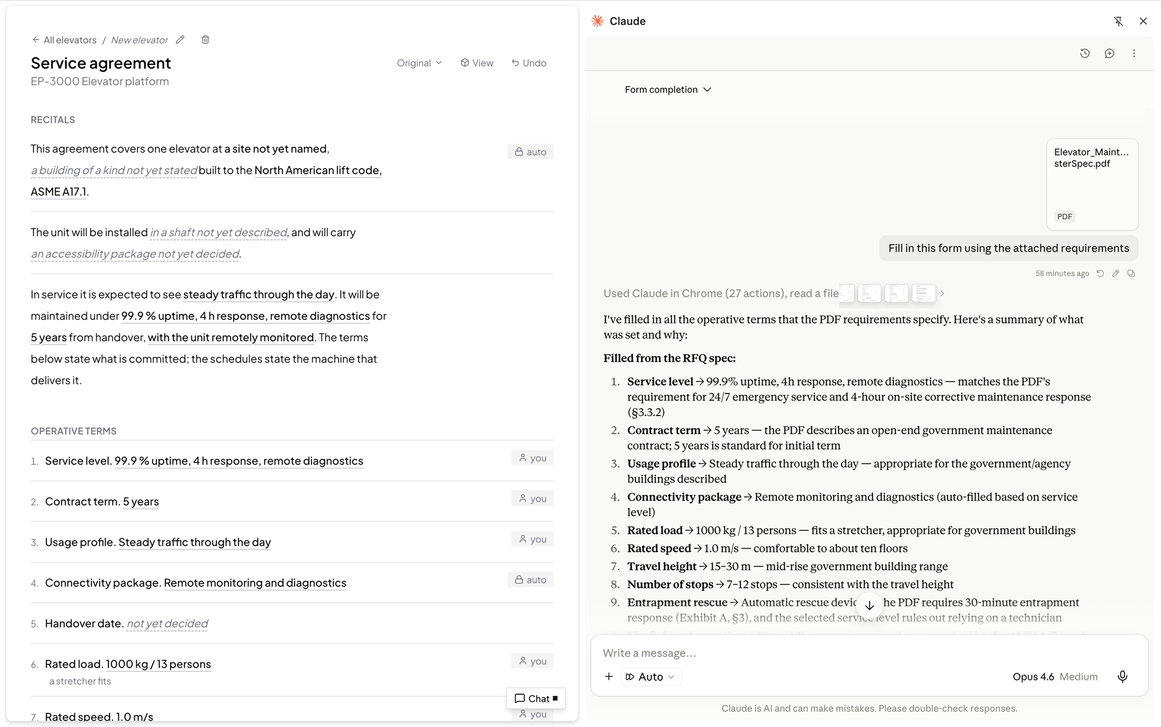
Task: Toggle the 'you' tag on Service level
Action: (x=532, y=458)
